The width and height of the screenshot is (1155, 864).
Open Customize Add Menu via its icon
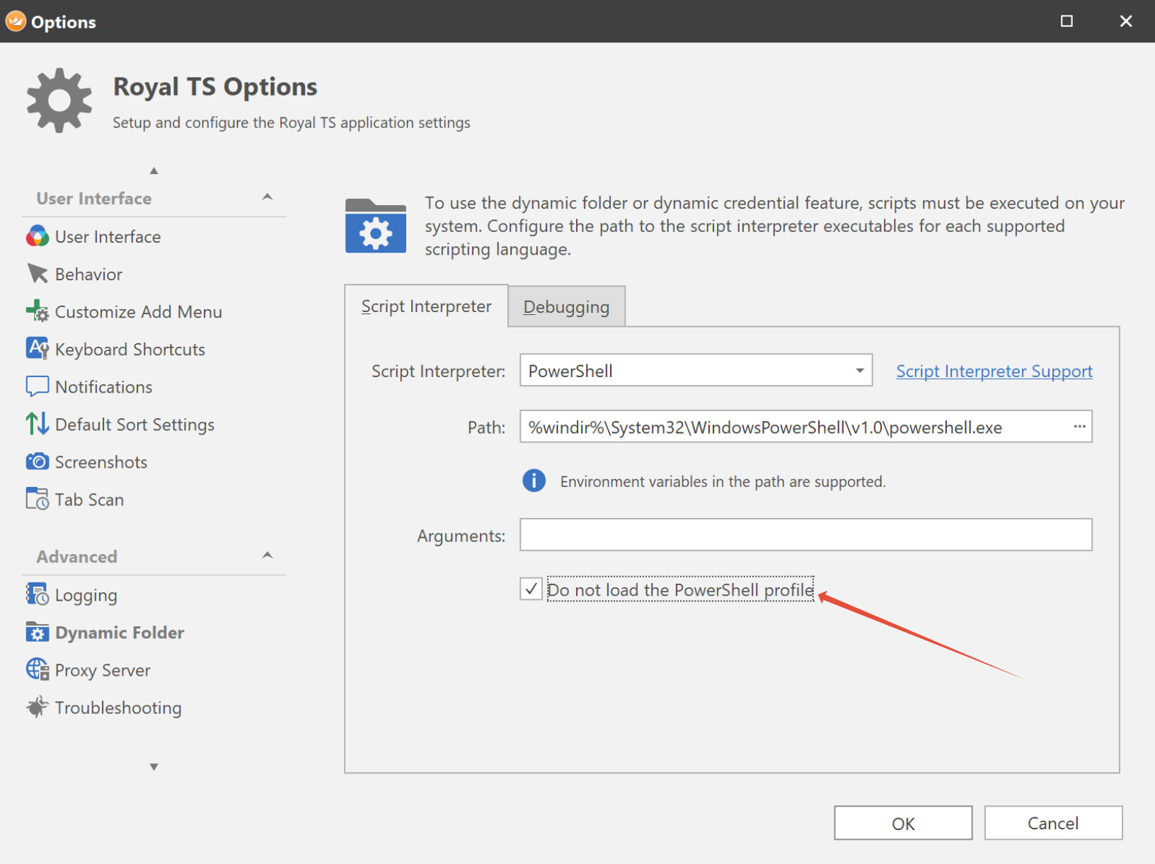tap(37, 311)
